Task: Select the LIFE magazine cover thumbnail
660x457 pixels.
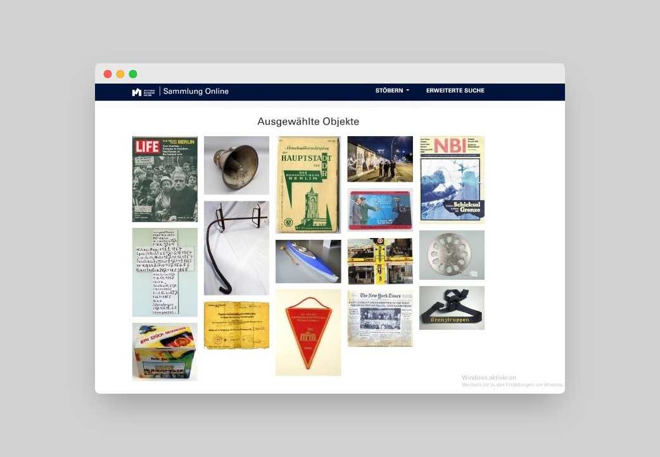Action: tap(164, 178)
